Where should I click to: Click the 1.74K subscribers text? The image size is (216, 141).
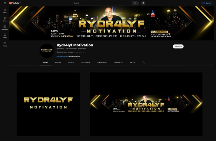pos(71,49)
